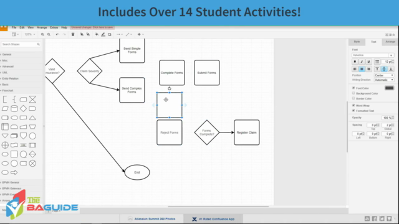Toggle bold text formatting
The height and width of the screenshot is (224, 399).
click(355, 62)
